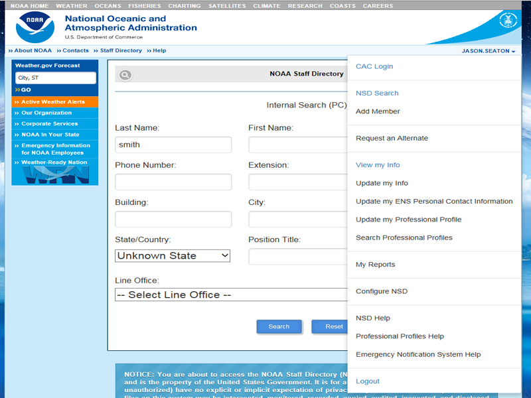The width and height of the screenshot is (531, 398).
Task: Click the Extension input field
Action: tap(298, 182)
